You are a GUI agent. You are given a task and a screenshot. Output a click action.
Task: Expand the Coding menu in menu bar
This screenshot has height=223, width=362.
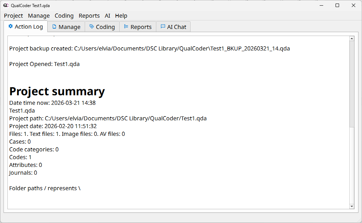[x=64, y=16]
